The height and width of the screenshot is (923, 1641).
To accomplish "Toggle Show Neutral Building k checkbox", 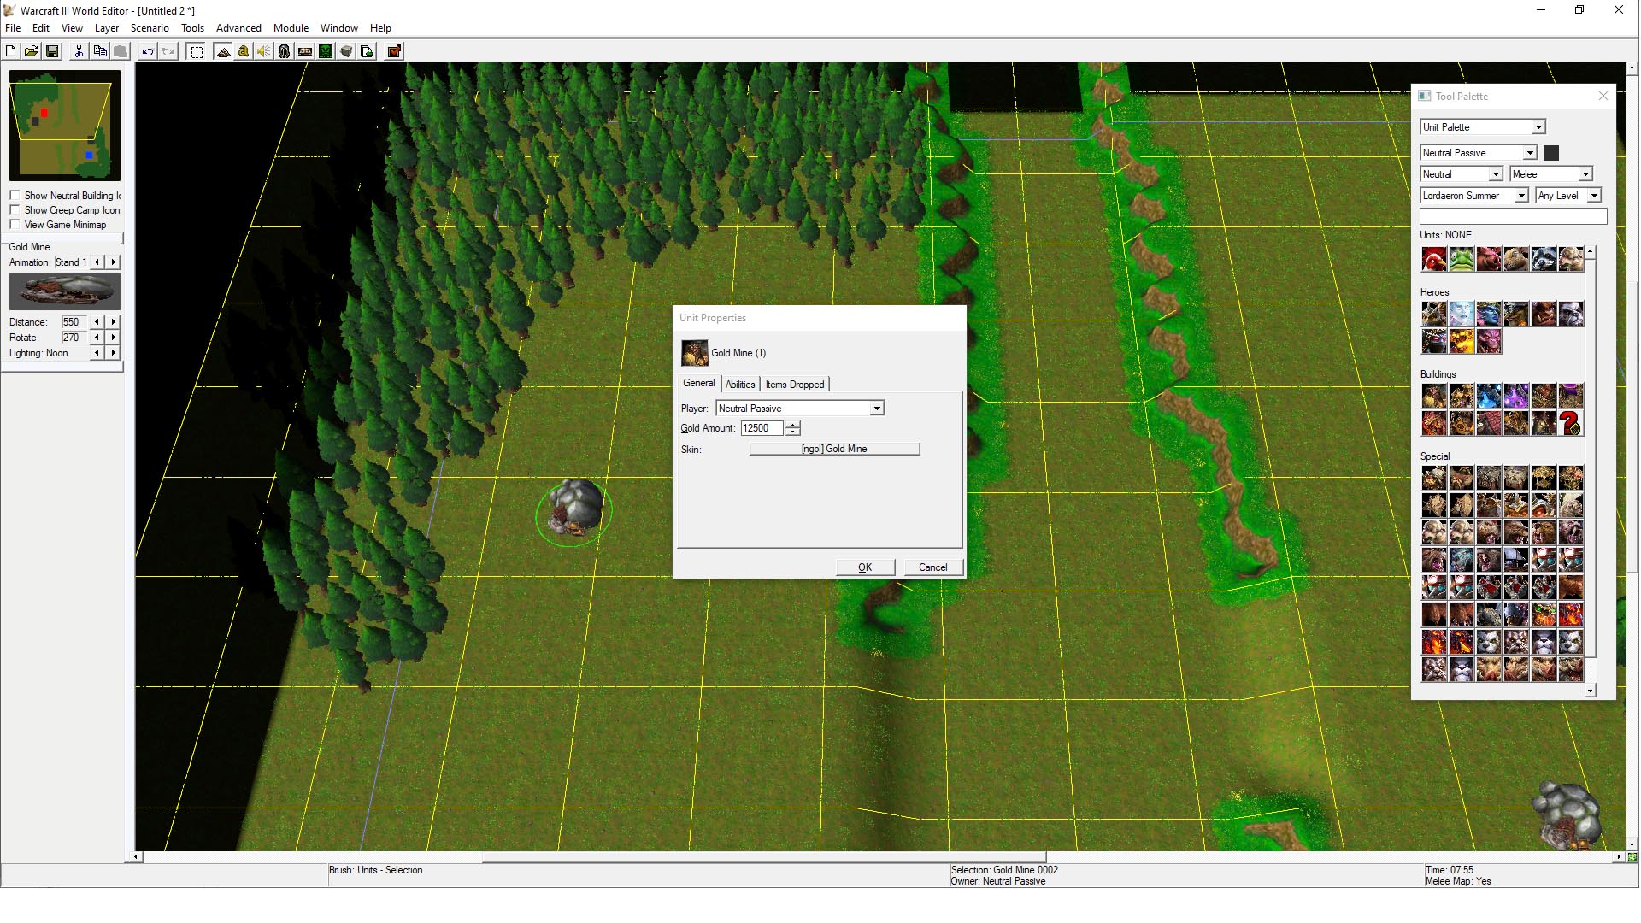I will [x=15, y=195].
